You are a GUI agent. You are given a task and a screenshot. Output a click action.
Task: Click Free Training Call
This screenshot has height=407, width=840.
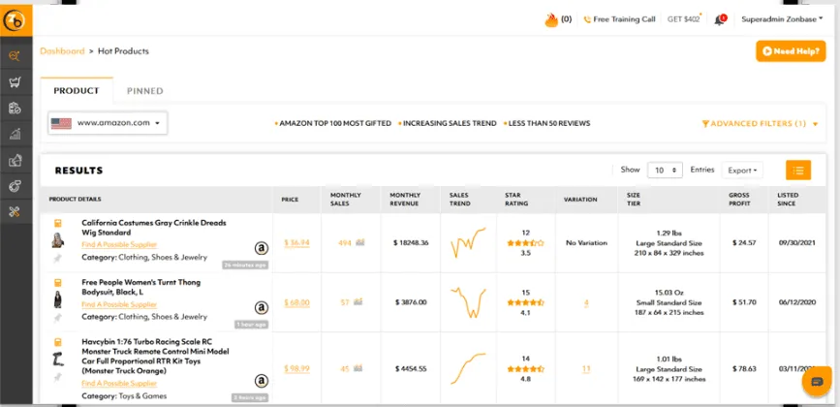coord(620,19)
